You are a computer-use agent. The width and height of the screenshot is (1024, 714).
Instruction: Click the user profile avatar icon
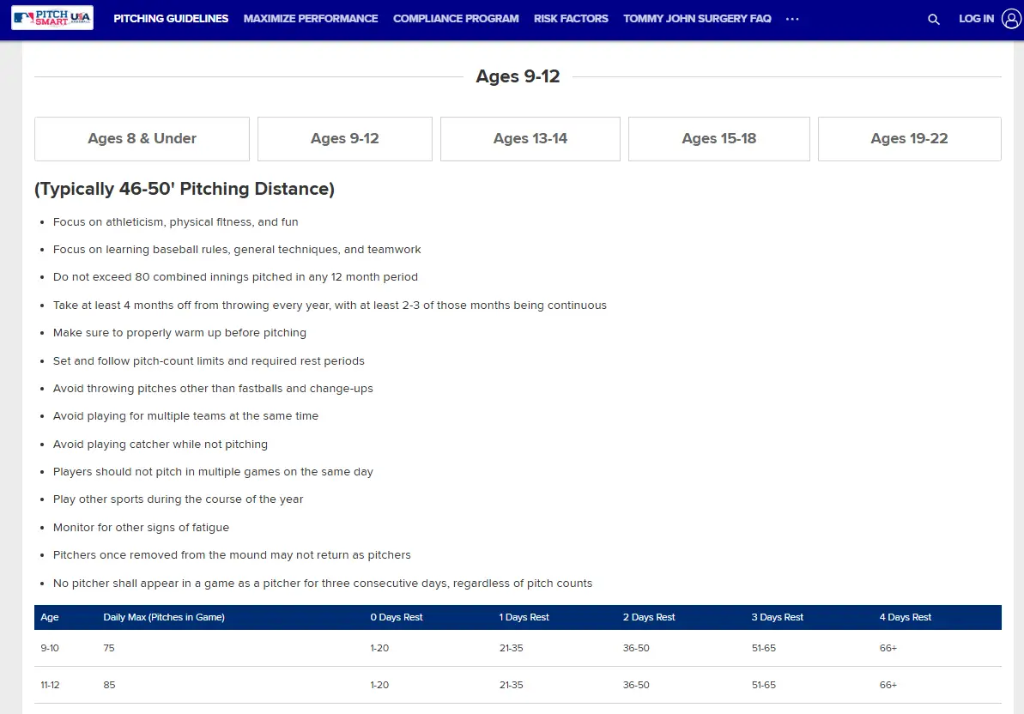(1012, 19)
